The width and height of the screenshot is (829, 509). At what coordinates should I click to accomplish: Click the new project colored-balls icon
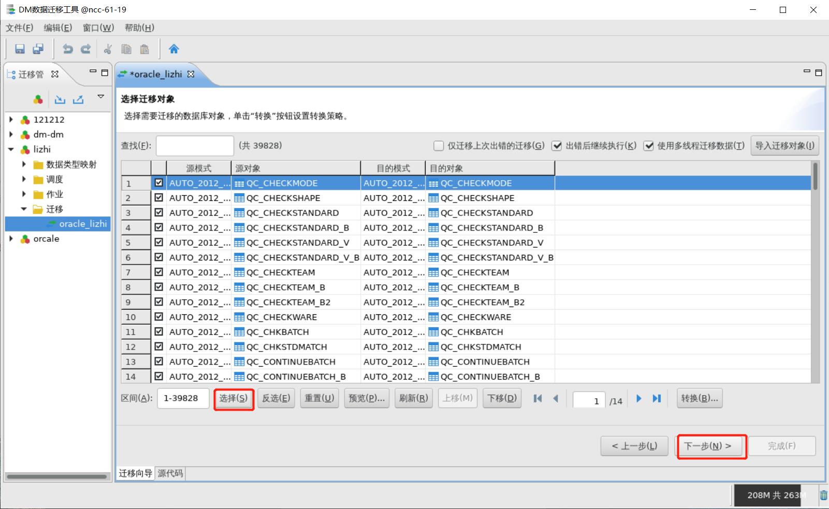(38, 99)
